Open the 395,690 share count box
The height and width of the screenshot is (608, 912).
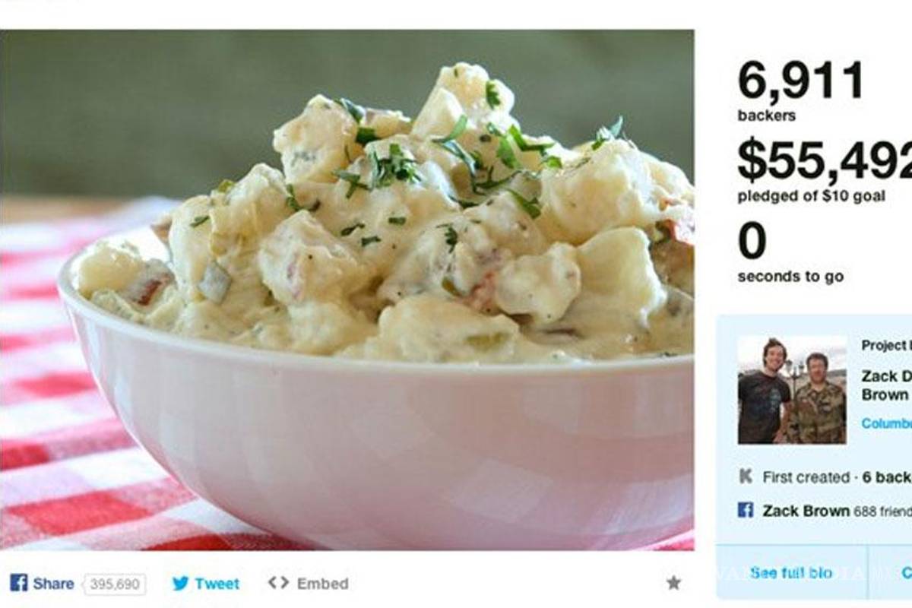tap(114, 584)
